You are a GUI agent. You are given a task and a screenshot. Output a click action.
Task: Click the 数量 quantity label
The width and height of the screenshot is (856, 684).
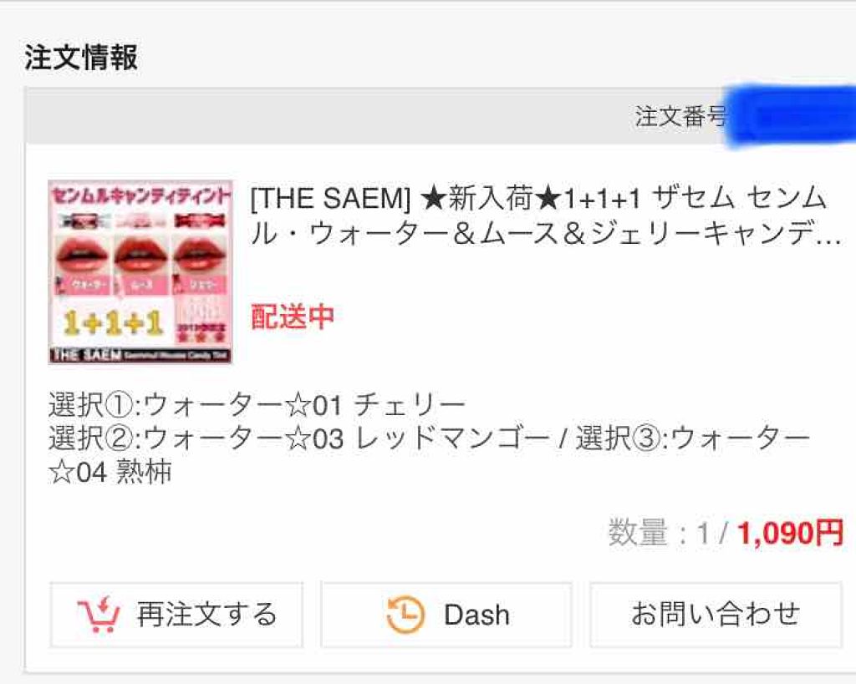[x=638, y=533]
